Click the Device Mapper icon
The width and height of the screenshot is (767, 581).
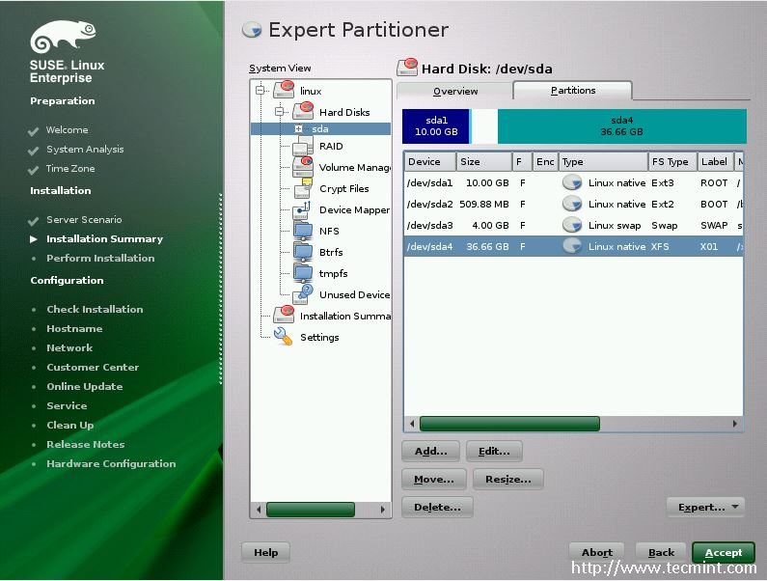click(x=303, y=209)
